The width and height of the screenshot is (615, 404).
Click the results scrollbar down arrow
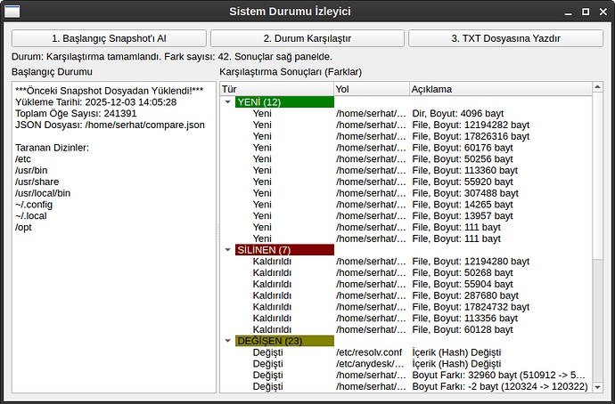click(597, 387)
